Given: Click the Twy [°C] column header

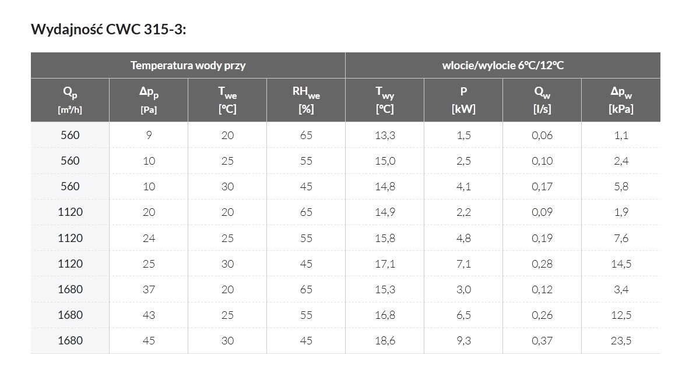Looking at the screenshot, I should tap(385, 100).
